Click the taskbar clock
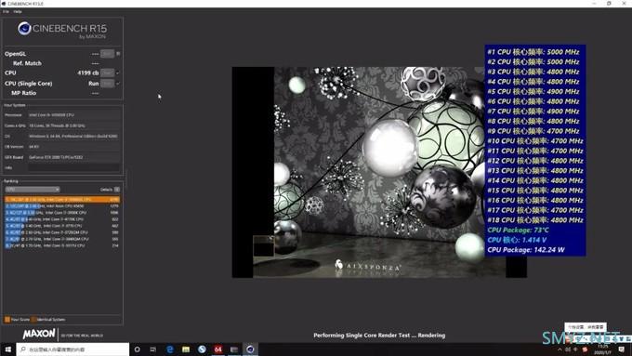632x356 pixels. point(603,349)
